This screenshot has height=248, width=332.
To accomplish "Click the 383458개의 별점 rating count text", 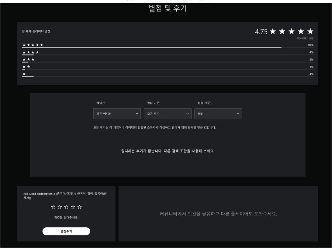I will pyautogui.click(x=305, y=38).
